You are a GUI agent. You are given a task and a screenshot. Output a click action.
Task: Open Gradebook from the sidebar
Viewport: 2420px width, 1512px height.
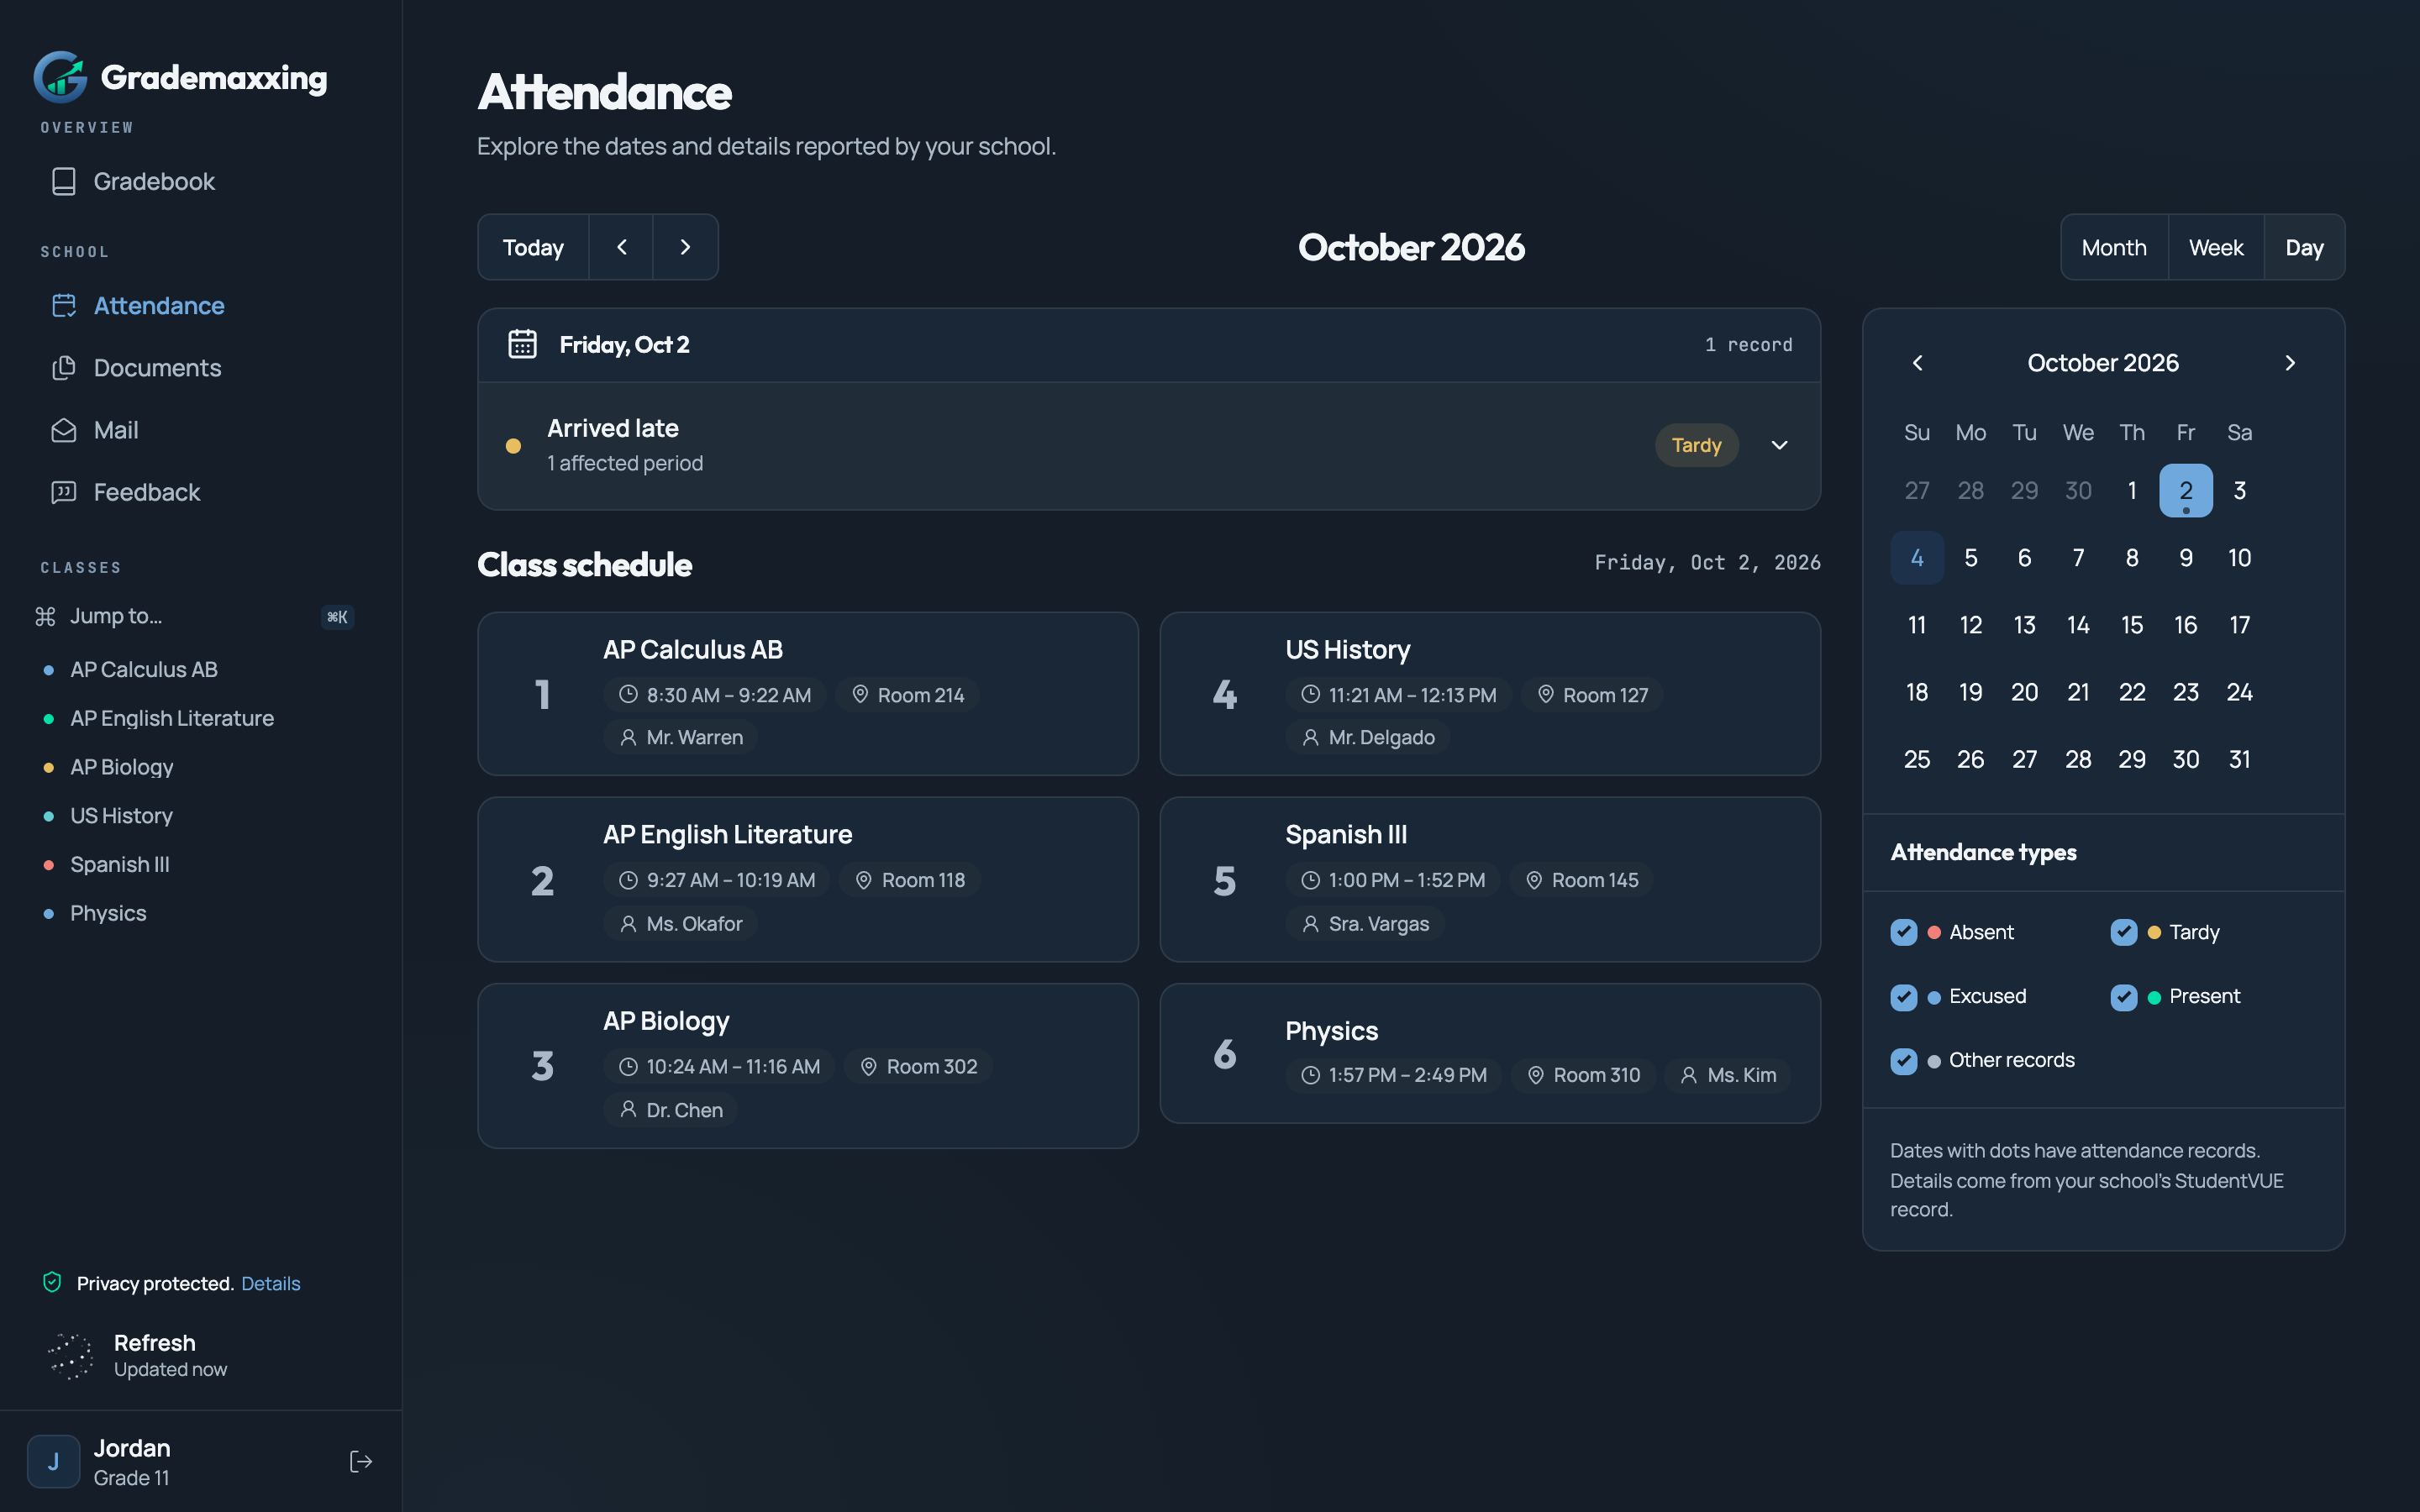pyautogui.click(x=133, y=181)
